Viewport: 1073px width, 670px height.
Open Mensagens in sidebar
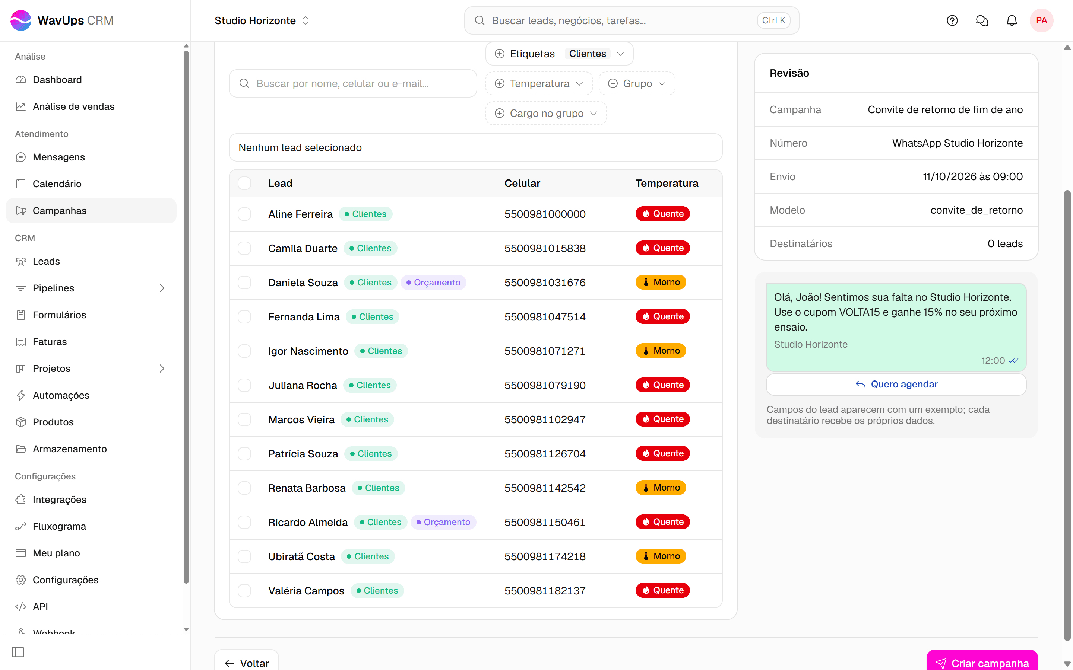point(91,157)
